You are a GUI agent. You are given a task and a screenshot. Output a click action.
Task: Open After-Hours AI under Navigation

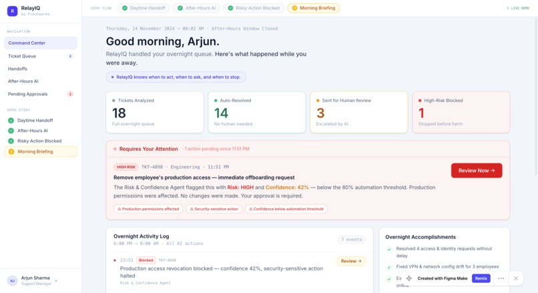pyautogui.click(x=41, y=81)
